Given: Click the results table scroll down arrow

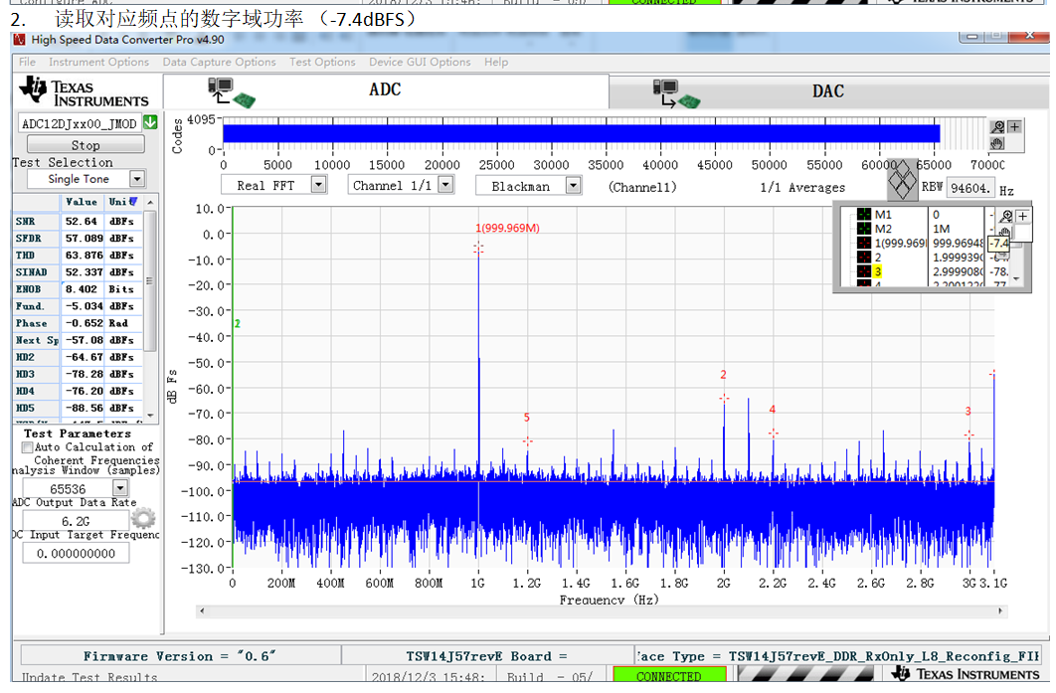Looking at the screenshot, I should (150, 415).
